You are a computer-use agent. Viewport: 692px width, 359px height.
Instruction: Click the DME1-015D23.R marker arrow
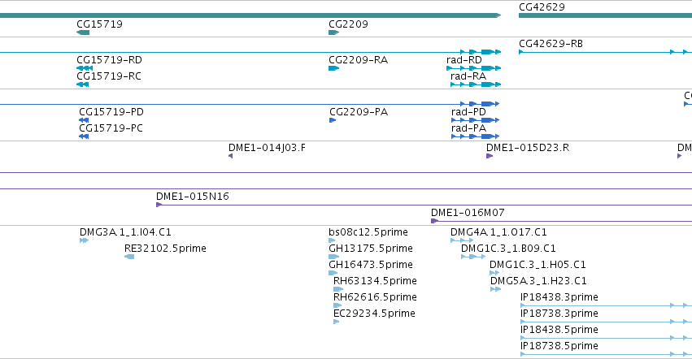coord(490,156)
